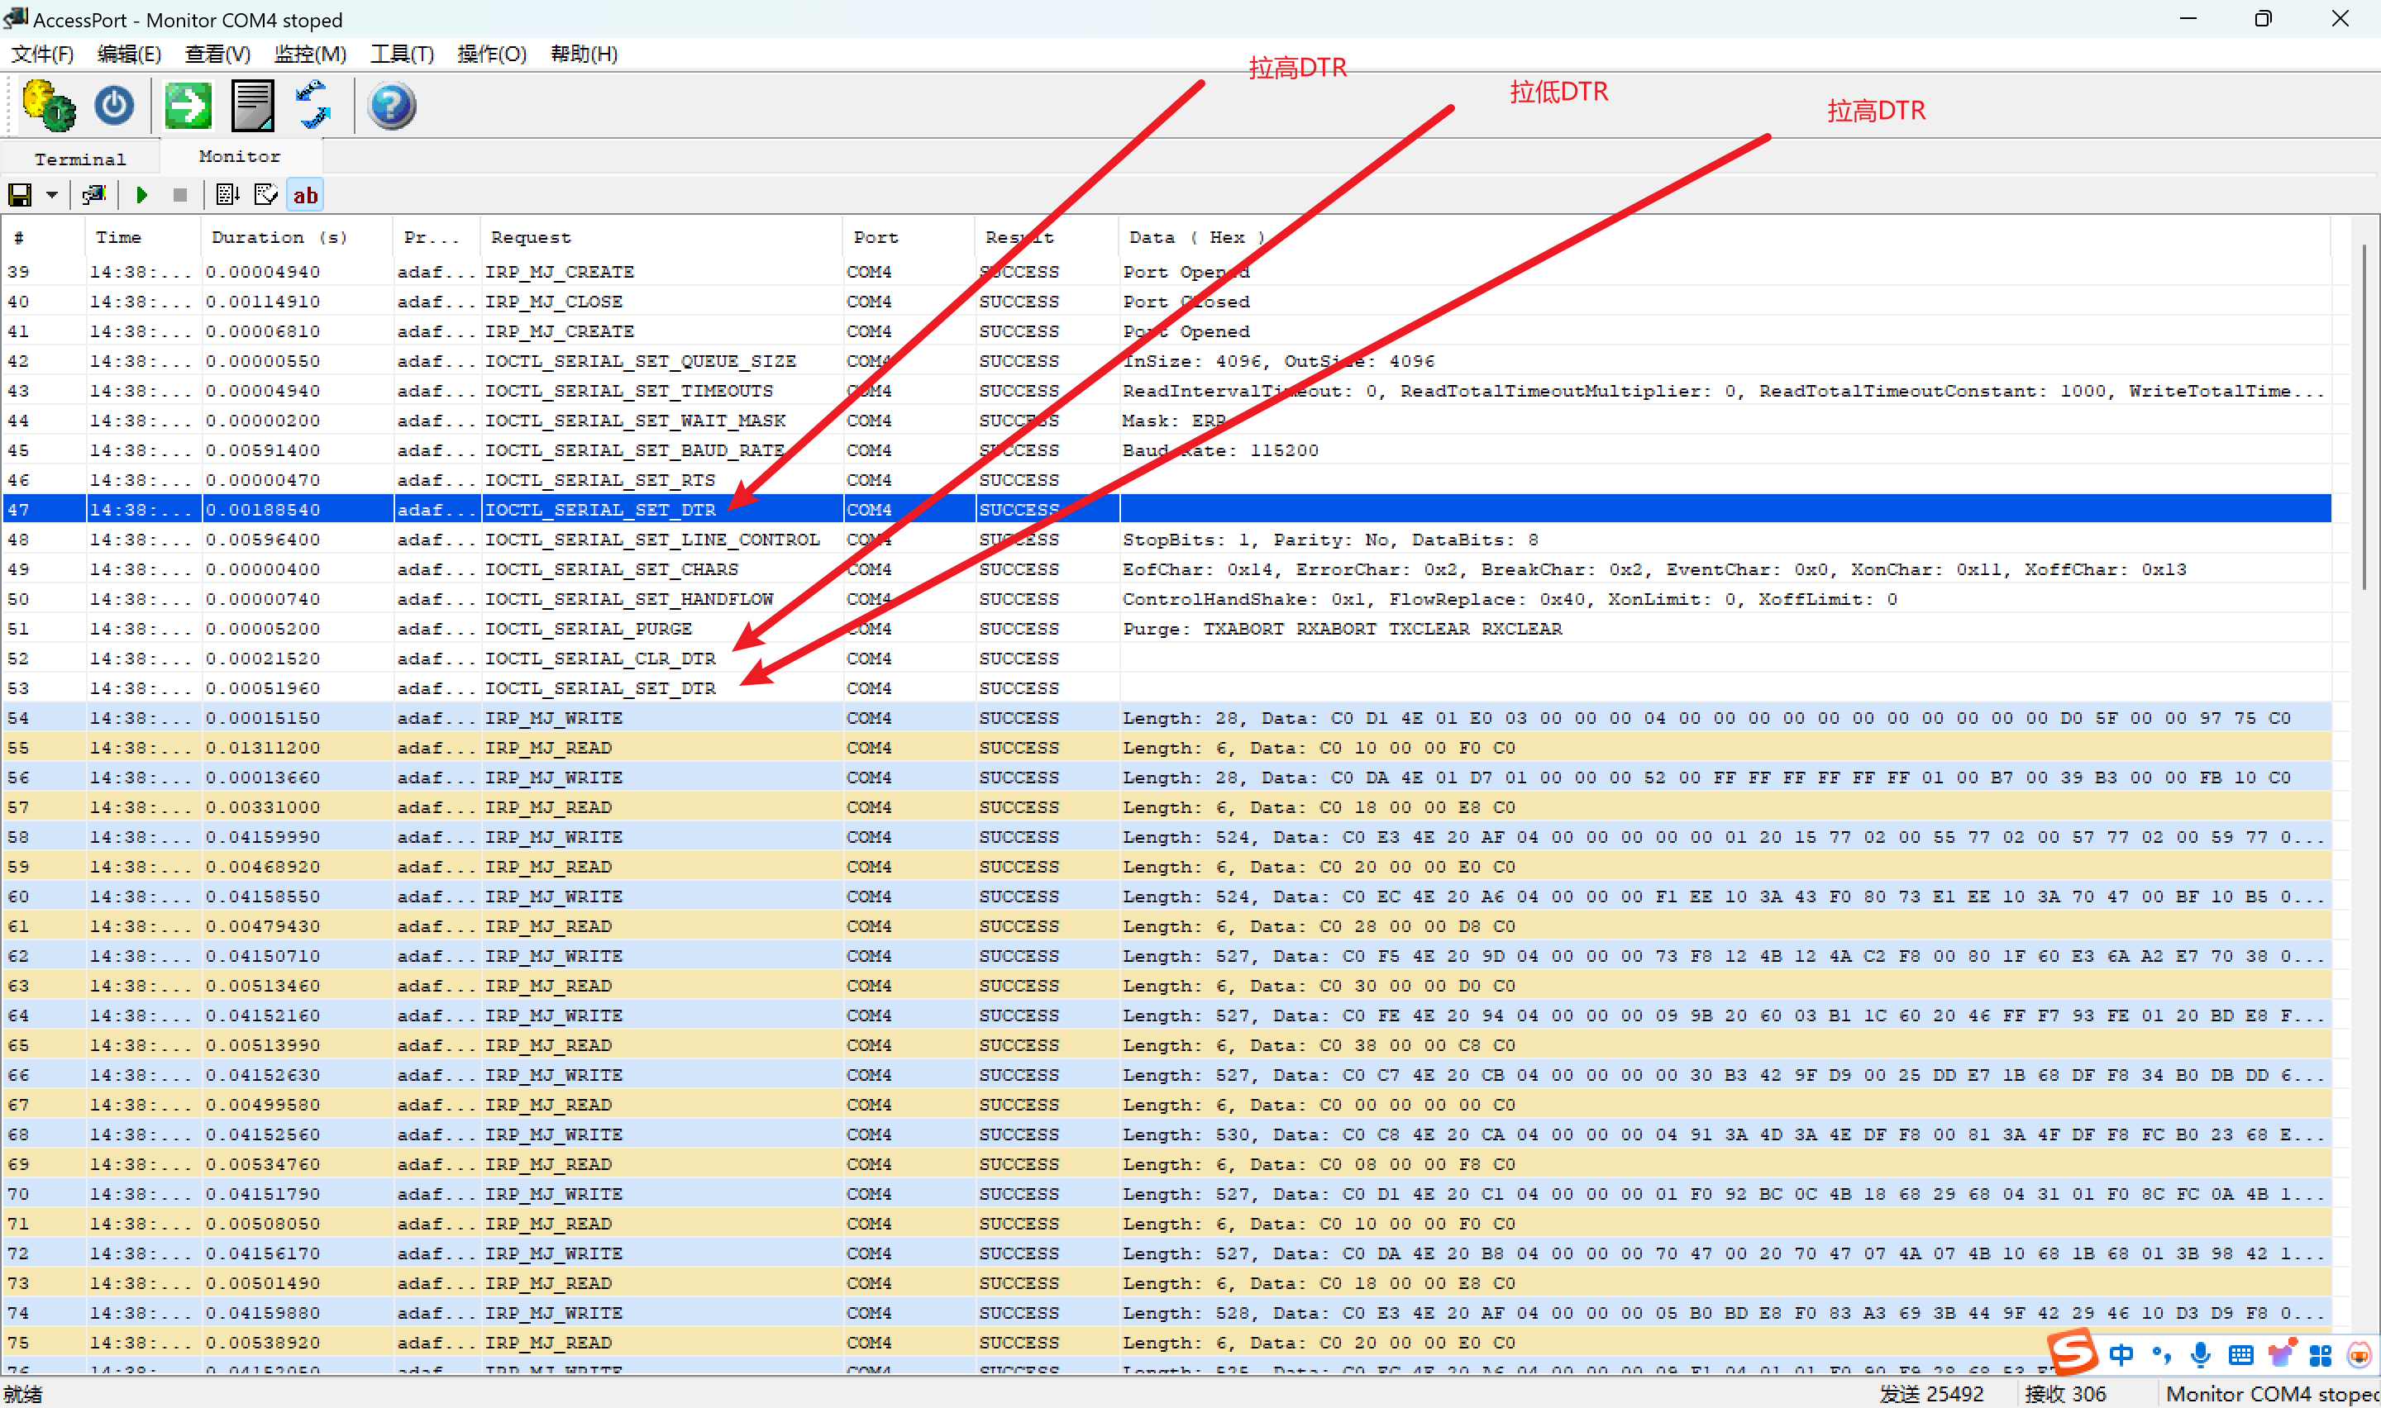Expand the save options dropdown arrow
Screen dimensions: 2381x1408
point(52,196)
